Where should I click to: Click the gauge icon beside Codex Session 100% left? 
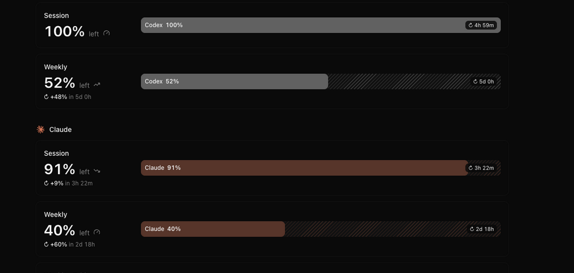106,33
